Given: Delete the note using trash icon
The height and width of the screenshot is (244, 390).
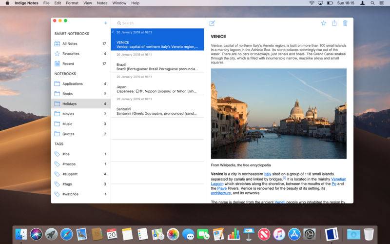Looking at the screenshot, I should coord(345,23).
